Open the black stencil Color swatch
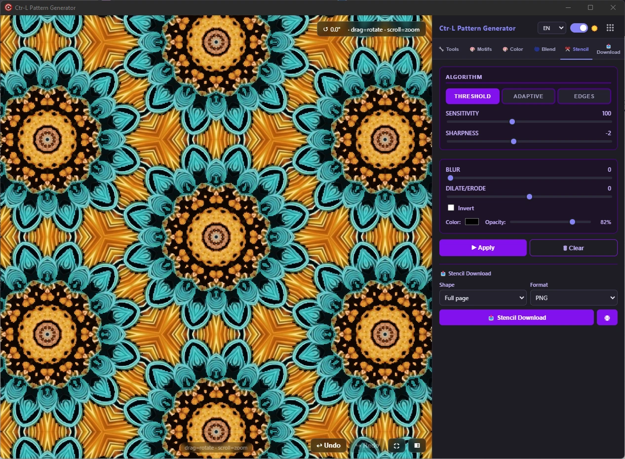 click(x=472, y=222)
